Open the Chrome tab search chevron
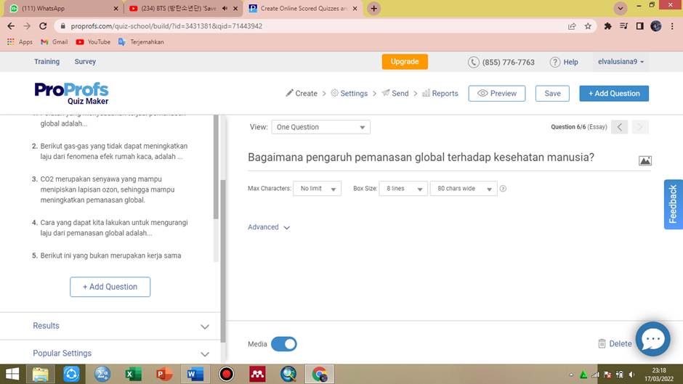 pyautogui.click(x=621, y=8)
